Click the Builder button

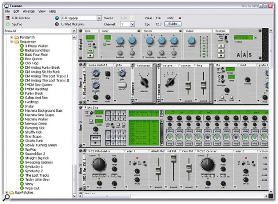[173, 24]
